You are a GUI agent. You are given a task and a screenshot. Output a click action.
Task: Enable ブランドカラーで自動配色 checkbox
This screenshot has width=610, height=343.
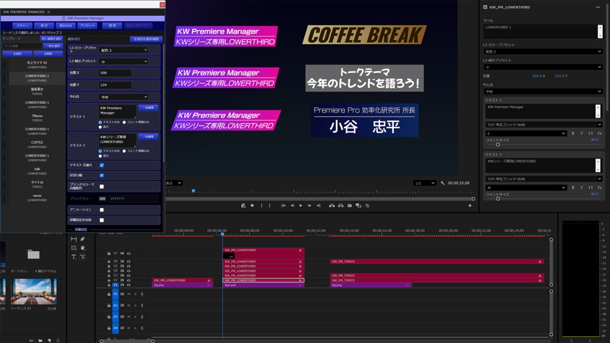(101, 186)
